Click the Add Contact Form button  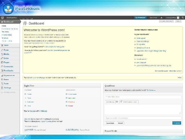click(x=129, y=102)
